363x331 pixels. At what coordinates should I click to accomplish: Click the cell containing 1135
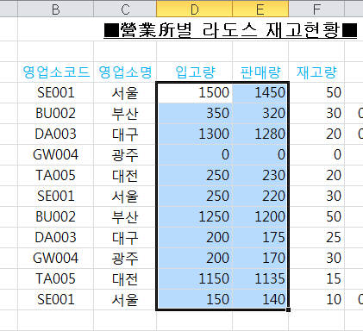click(260, 279)
